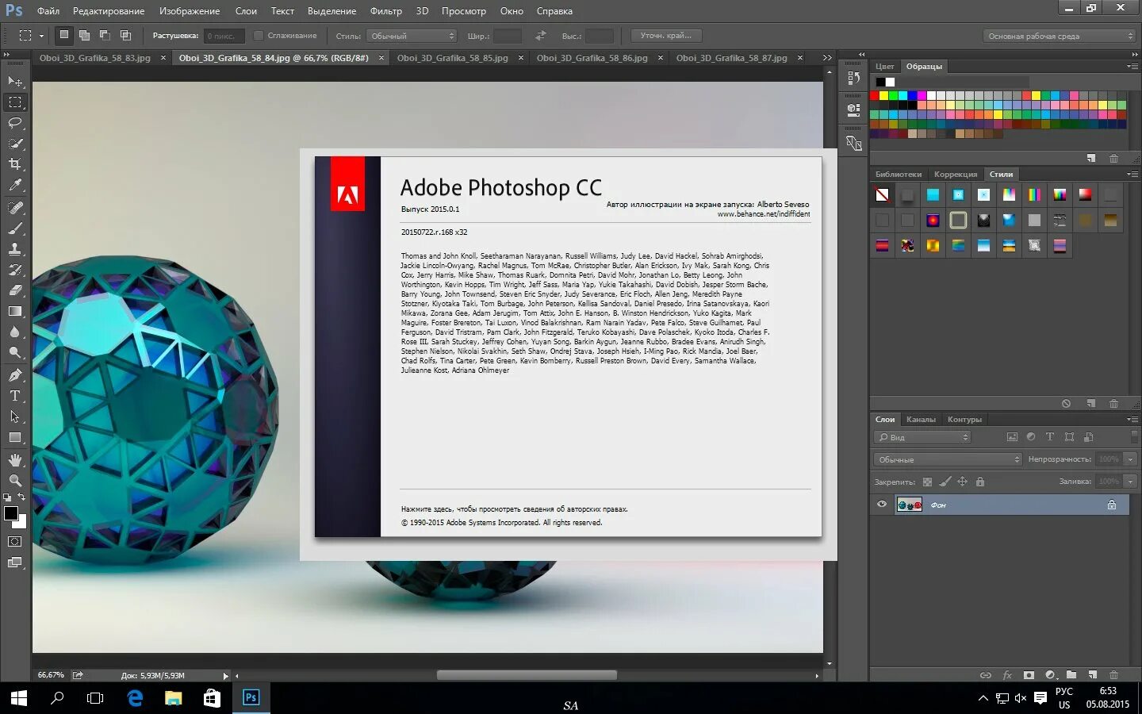Select the Zoom tool in toolbox
1142x714 pixels.
tap(15, 481)
